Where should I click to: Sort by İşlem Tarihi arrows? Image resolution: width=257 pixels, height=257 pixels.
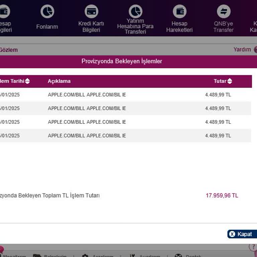tap(27, 81)
